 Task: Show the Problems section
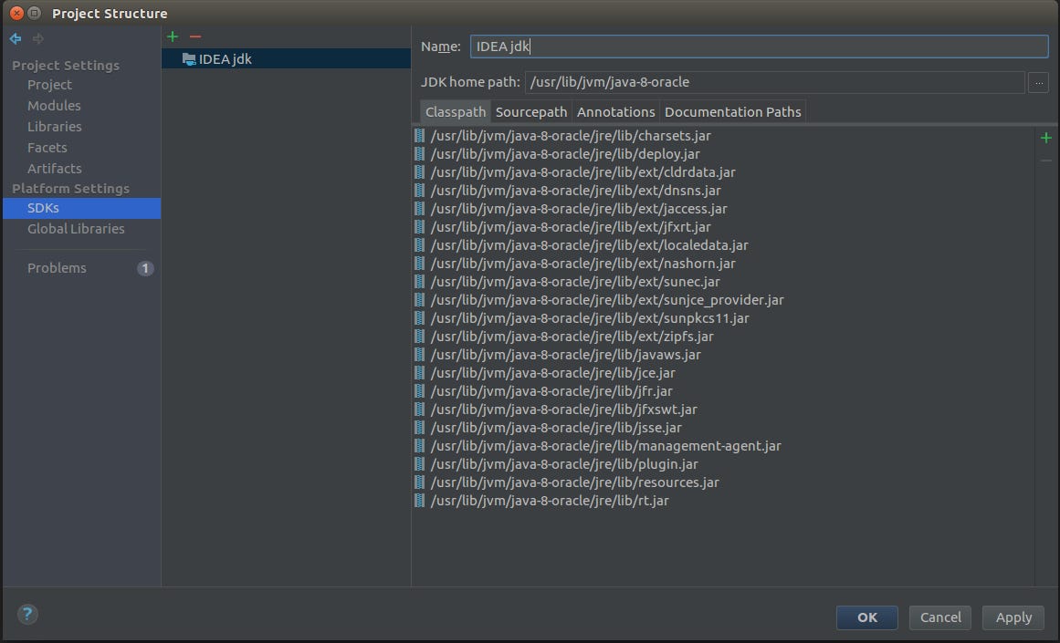(57, 267)
